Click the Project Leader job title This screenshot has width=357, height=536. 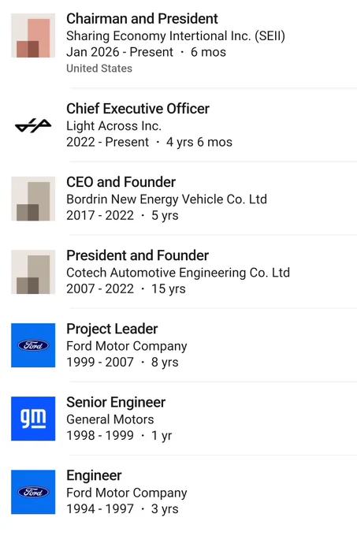click(x=112, y=329)
